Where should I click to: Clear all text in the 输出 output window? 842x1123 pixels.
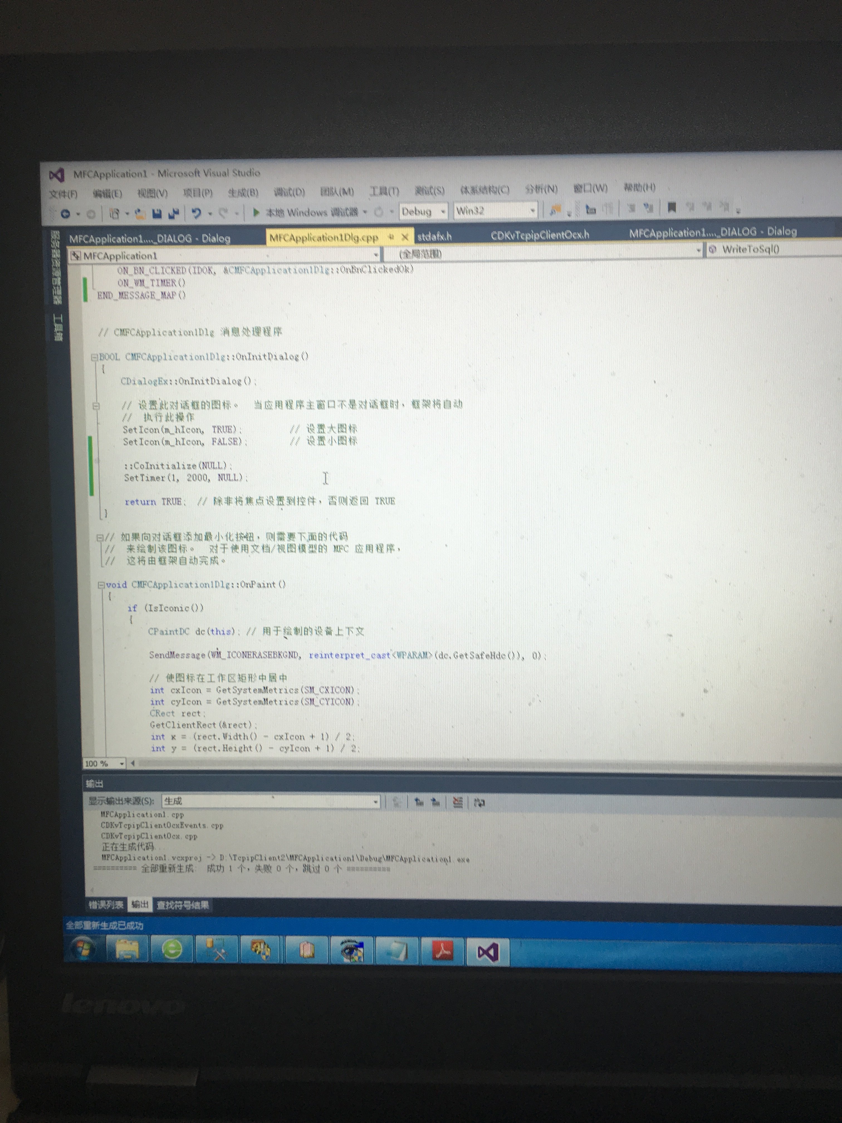click(x=458, y=802)
